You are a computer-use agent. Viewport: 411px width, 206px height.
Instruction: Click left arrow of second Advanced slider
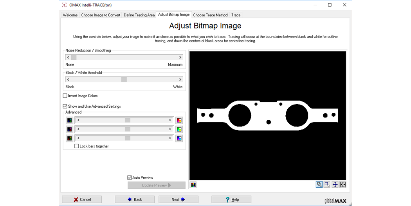[78, 129]
